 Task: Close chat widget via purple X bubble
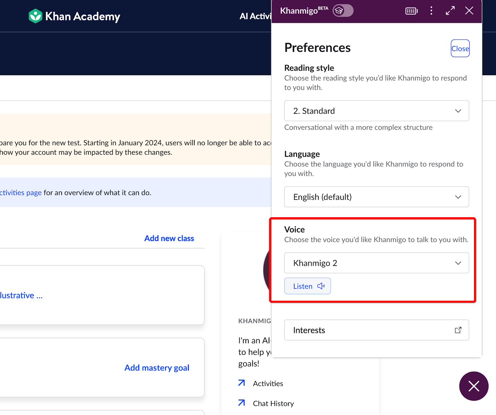coord(474,386)
